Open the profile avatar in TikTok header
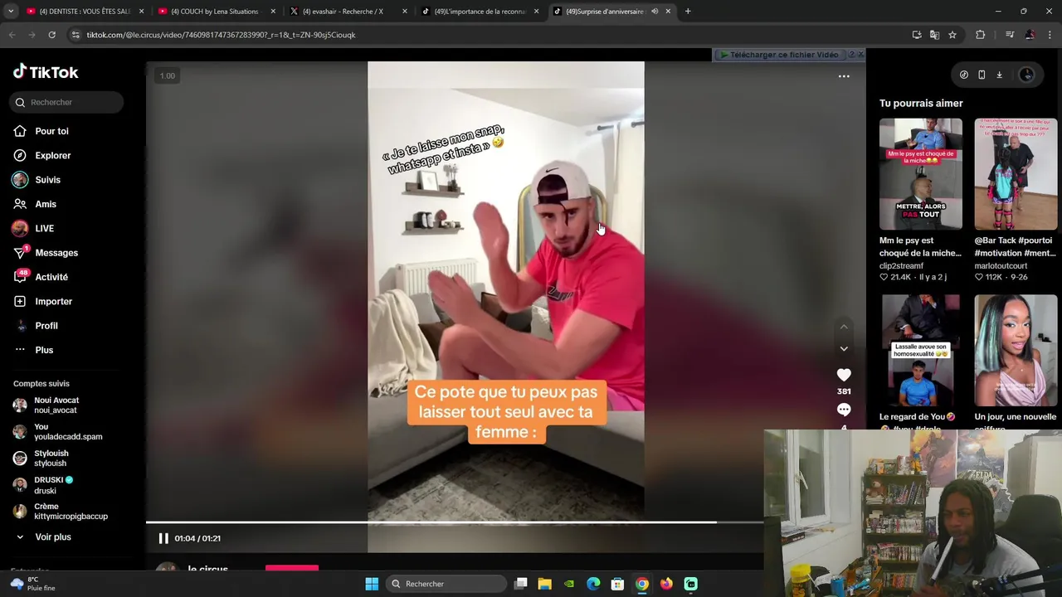This screenshot has width=1062, height=597. [x=1026, y=75]
